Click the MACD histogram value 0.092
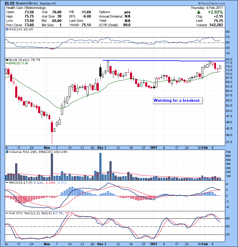 62,183
